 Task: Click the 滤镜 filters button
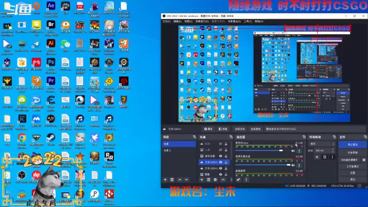click(223, 129)
